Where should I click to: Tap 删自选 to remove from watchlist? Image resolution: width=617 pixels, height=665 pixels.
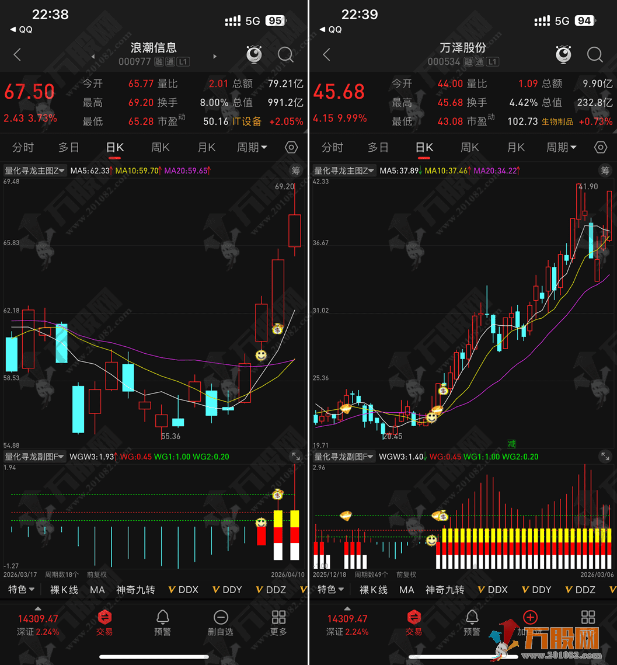point(220,622)
